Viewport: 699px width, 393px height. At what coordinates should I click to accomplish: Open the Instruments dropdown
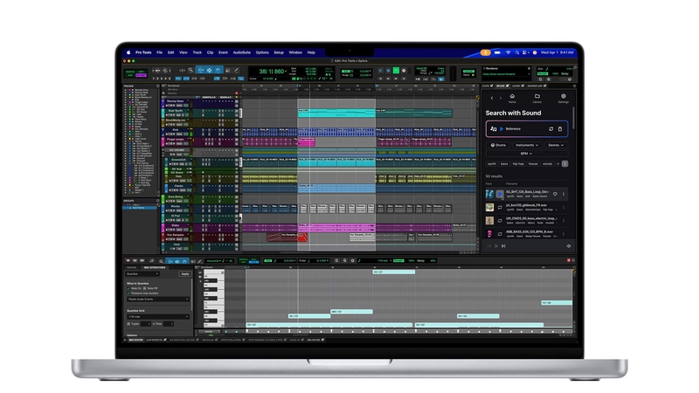click(x=527, y=145)
